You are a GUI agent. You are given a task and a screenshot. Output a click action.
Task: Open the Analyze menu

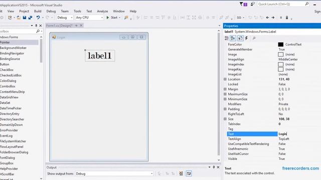(x=102, y=11)
